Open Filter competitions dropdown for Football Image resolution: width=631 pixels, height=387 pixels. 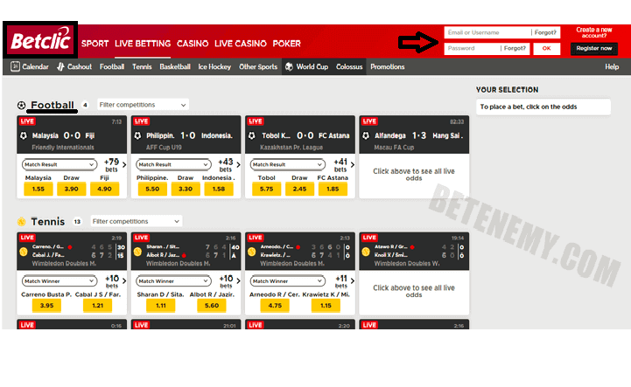click(143, 105)
